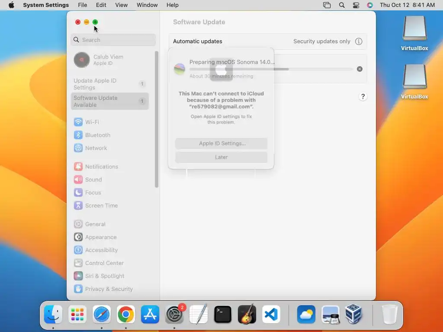Viewport: 443px width, 332px height.
Task: Select the Focus moon icon
Action: click(78, 192)
